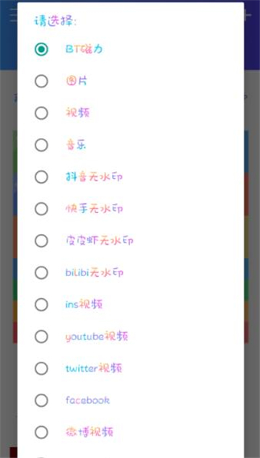This screenshot has height=458, width=260.
Task: Select the 音乐 radio button
Action: (x=41, y=145)
